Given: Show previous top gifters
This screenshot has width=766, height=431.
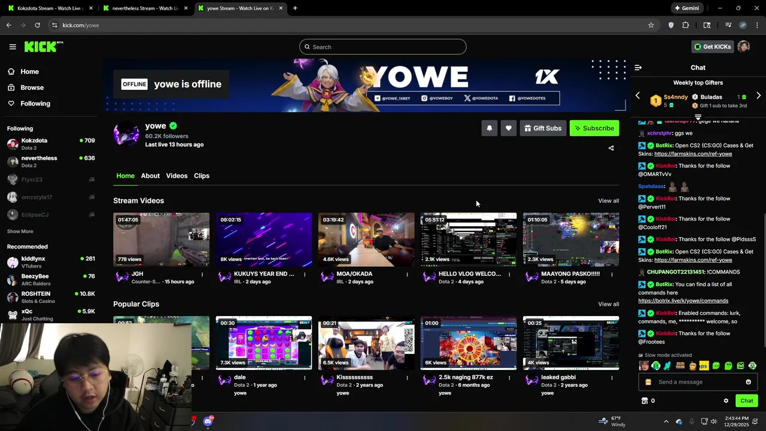Looking at the screenshot, I should tap(637, 96).
